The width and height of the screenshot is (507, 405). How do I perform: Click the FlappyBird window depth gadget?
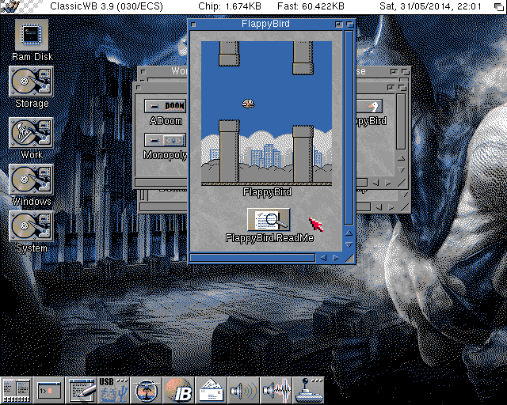point(350,25)
